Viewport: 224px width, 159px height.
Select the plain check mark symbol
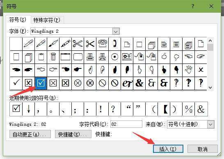point(16,83)
